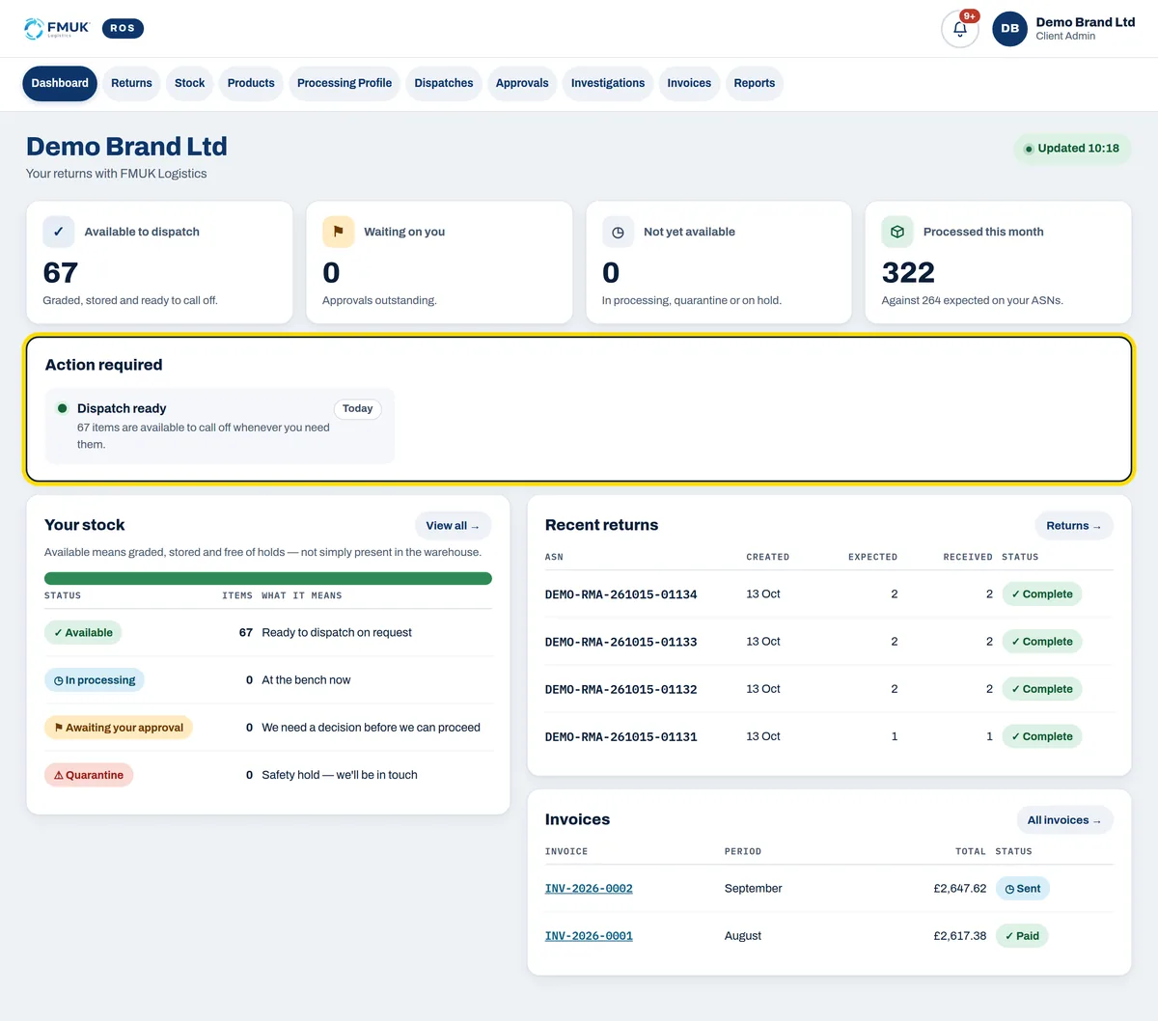This screenshot has height=1021, width=1158.
Task: Click the Awaiting your approval badge
Action: [x=119, y=728]
